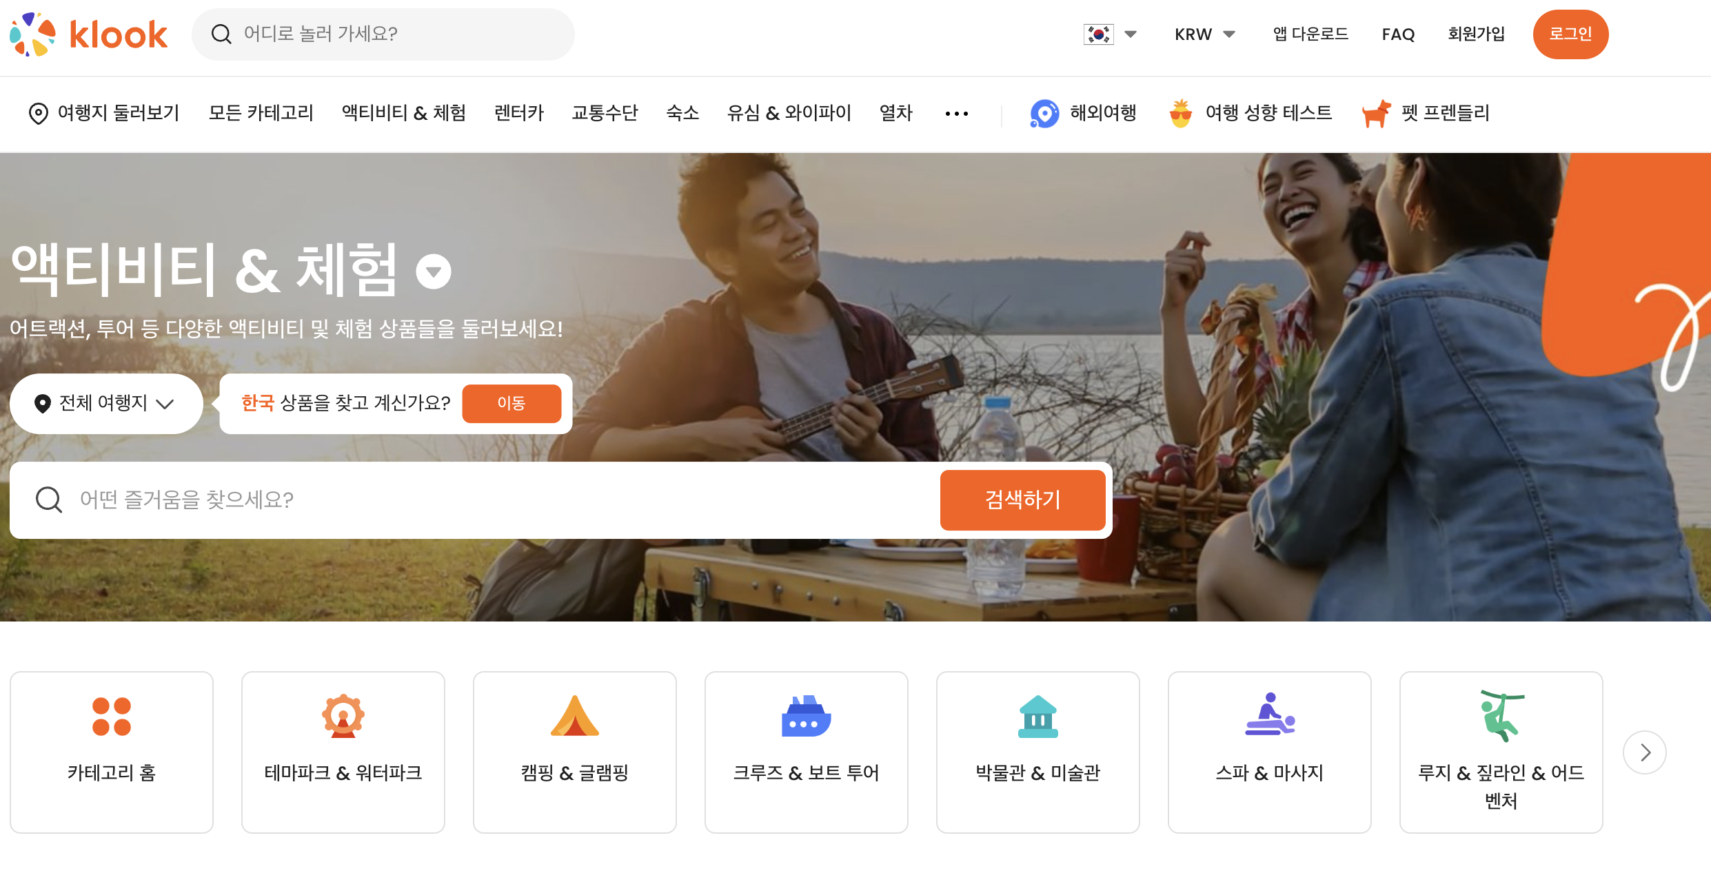1711x893 pixels.
Task: Open the KRW currency dropdown
Action: pyautogui.click(x=1204, y=34)
